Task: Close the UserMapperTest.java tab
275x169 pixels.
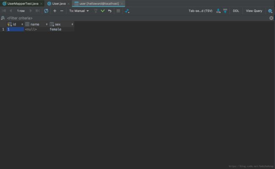Action: pyautogui.click(x=41, y=4)
